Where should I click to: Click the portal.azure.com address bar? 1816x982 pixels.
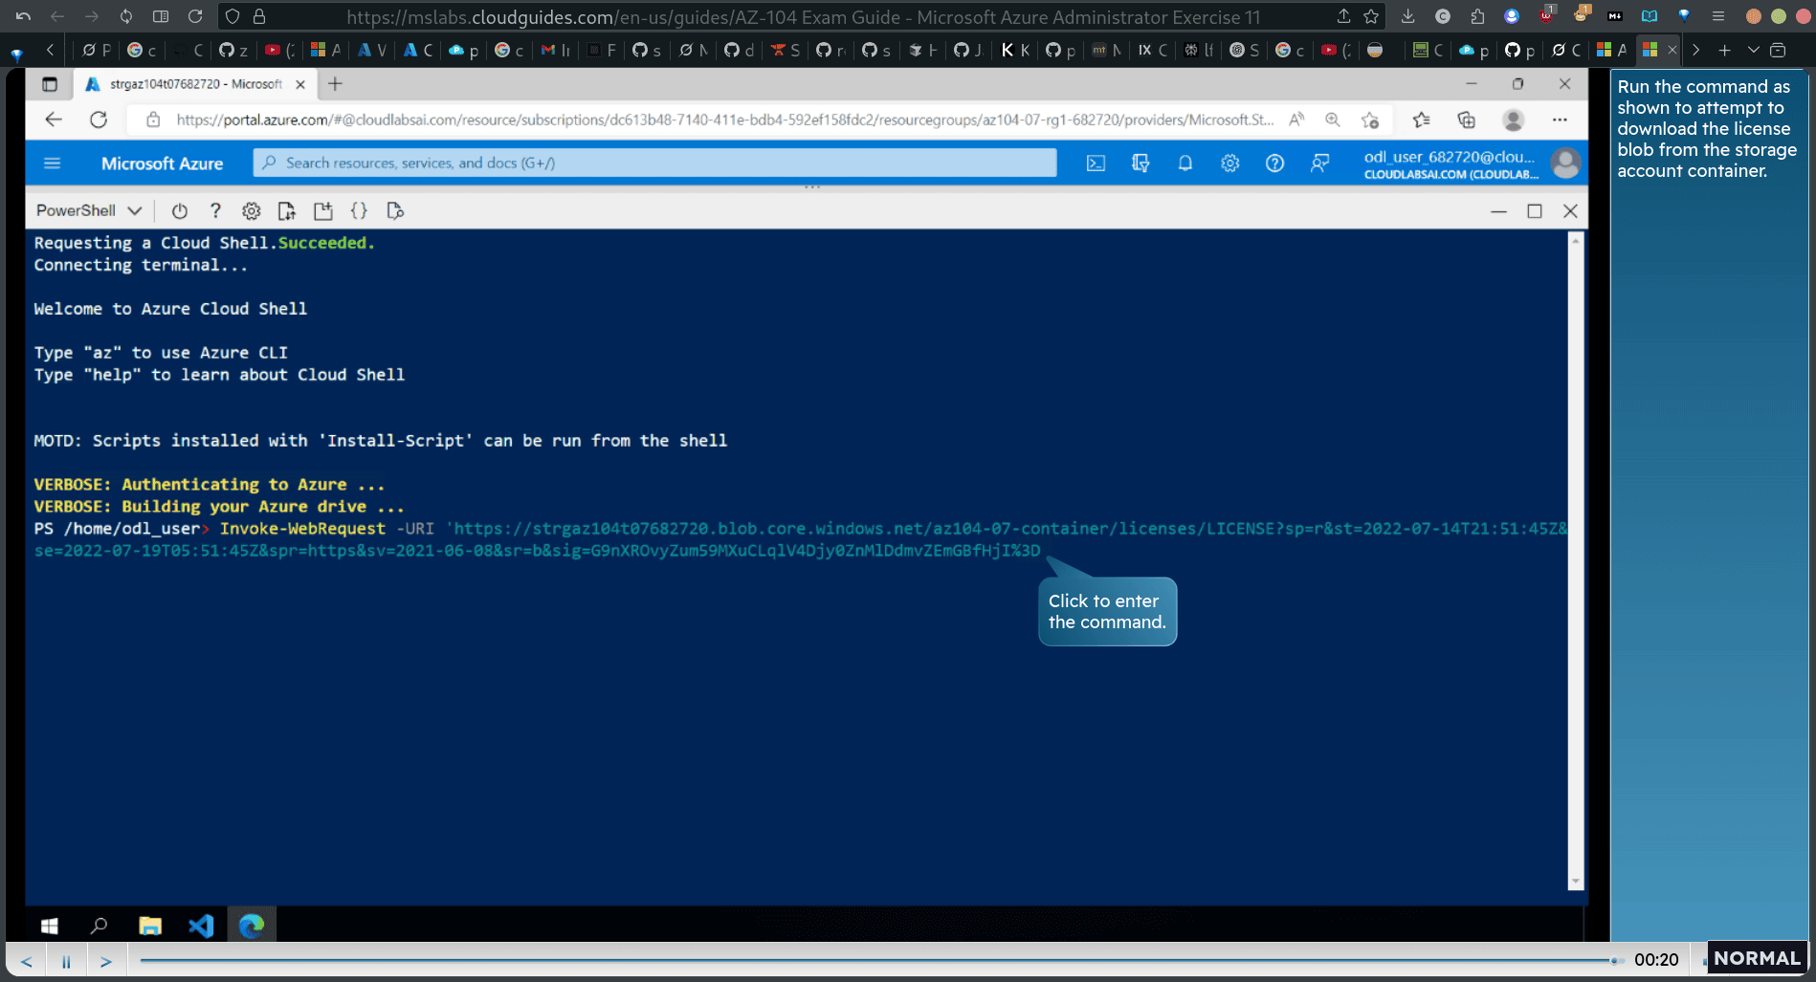click(x=724, y=120)
